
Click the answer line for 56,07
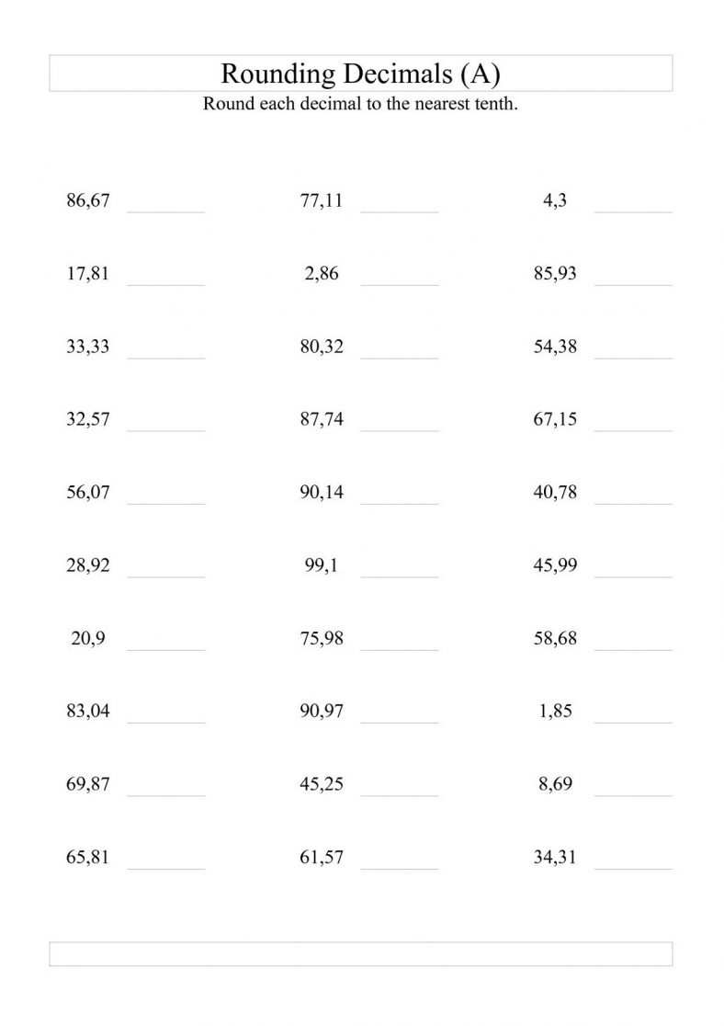166,504
